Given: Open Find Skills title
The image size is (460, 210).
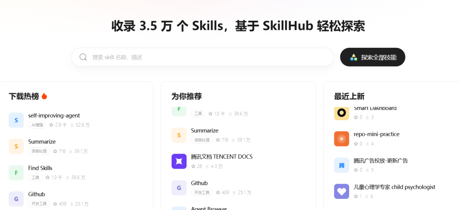Looking at the screenshot, I should 40,168.
